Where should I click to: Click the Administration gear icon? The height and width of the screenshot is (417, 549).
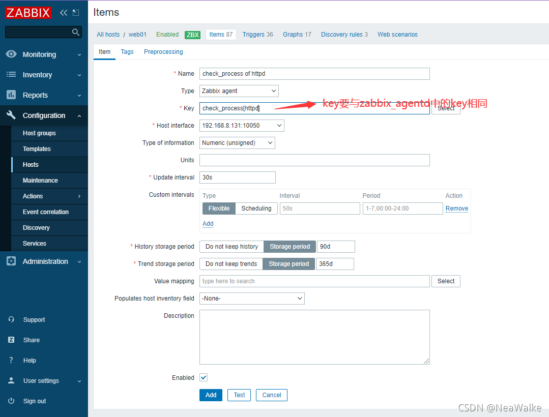click(x=11, y=261)
